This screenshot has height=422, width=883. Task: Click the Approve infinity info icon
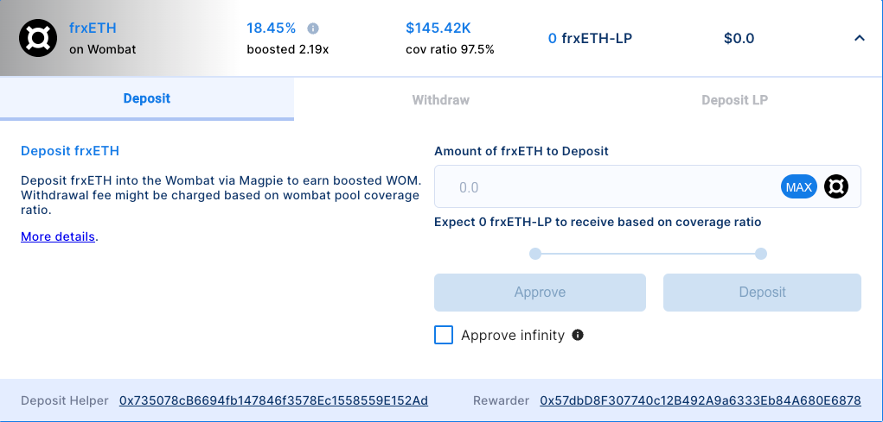[578, 335]
